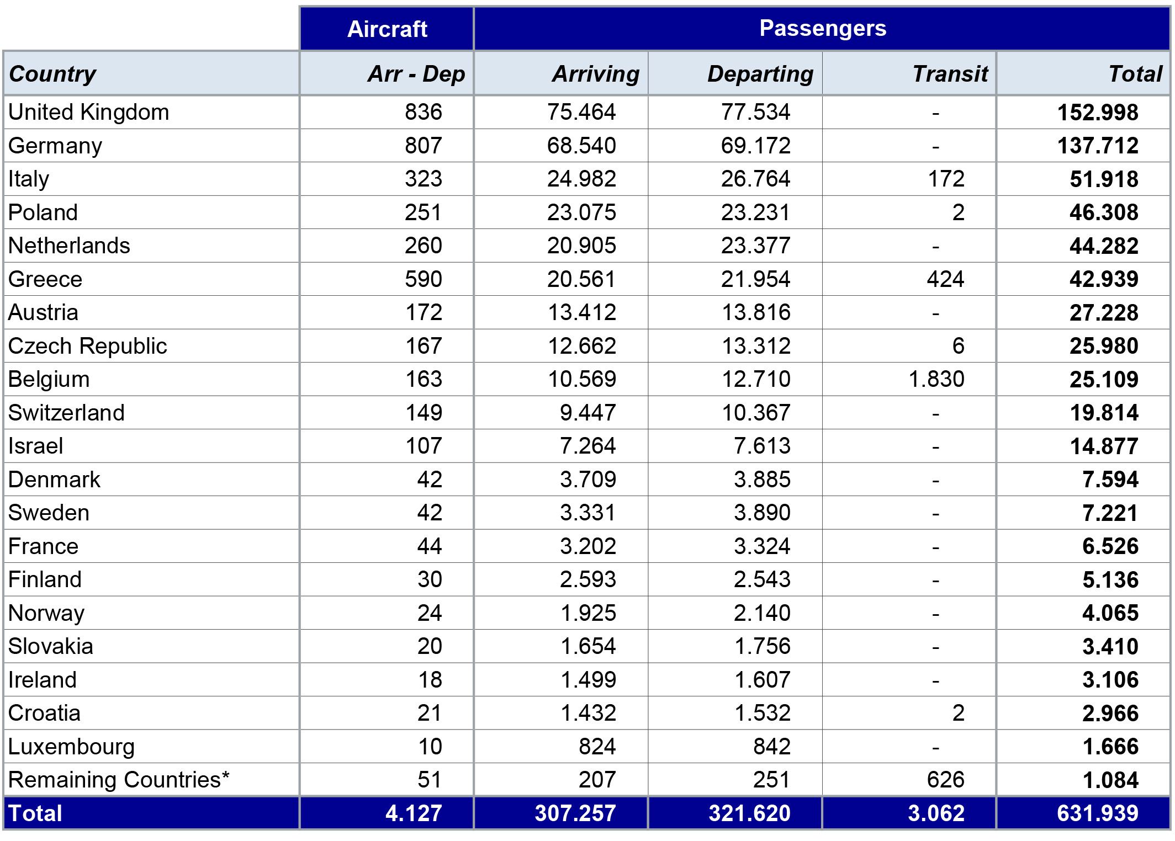This screenshot has width=1175, height=841.
Task: Select the Luxembourg row label
Action: click(x=72, y=747)
